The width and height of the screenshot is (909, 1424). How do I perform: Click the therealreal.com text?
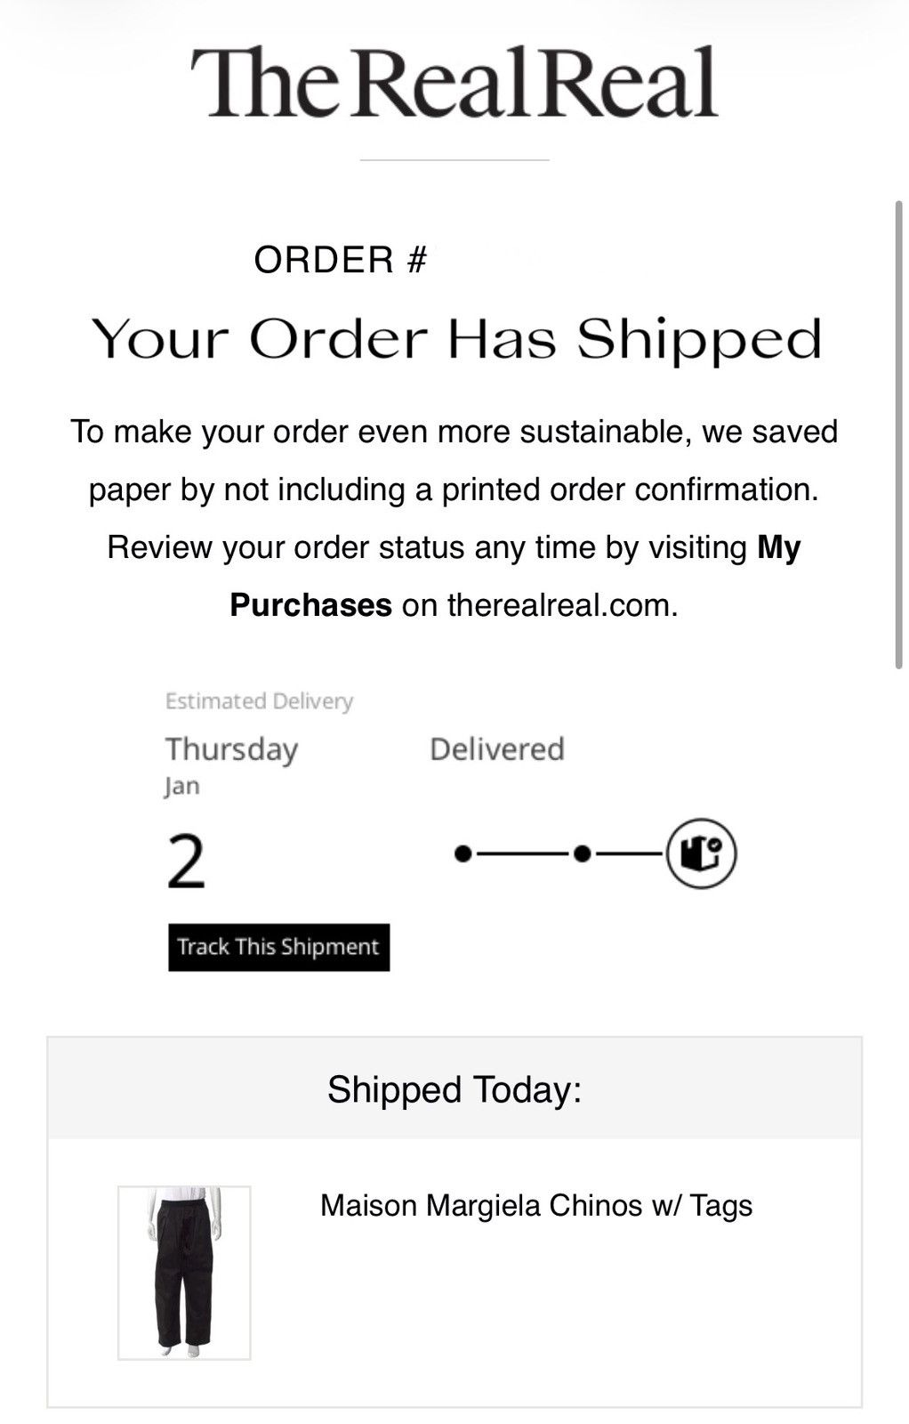click(x=562, y=605)
